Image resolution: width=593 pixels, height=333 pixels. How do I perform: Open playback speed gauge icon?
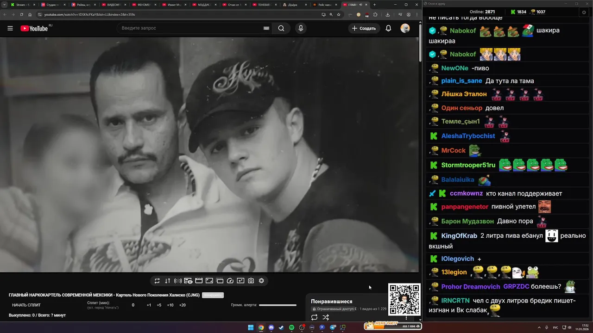point(230,281)
